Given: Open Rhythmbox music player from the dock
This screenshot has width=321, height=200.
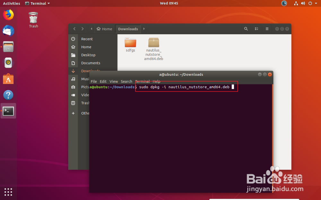Looking at the screenshot, I should tap(8, 62).
